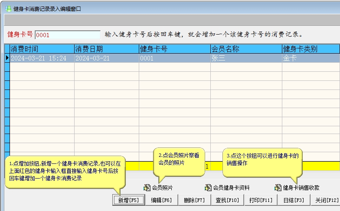Image resolution: width=340 pixels, height=211 pixels.
Task: Click the row indicator arrow of first record
Action: (x=7, y=58)
